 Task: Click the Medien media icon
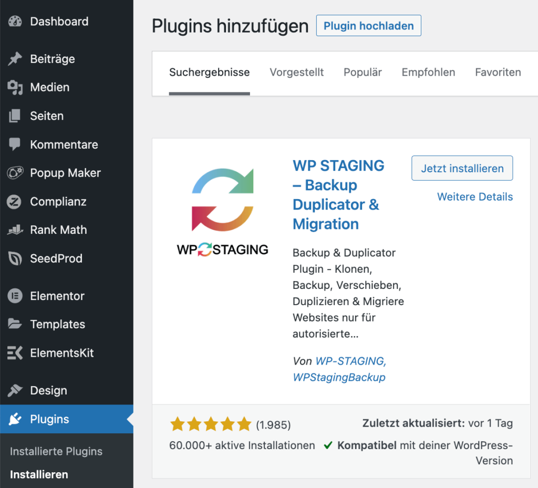click(x=15, y=87)
